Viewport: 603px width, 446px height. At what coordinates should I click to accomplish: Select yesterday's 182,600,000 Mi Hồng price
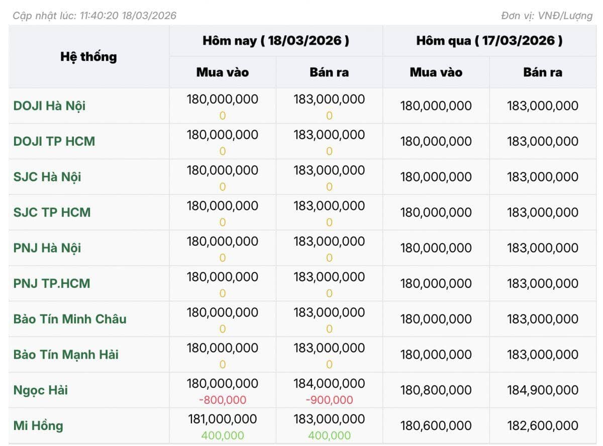(x=542, y=426)
